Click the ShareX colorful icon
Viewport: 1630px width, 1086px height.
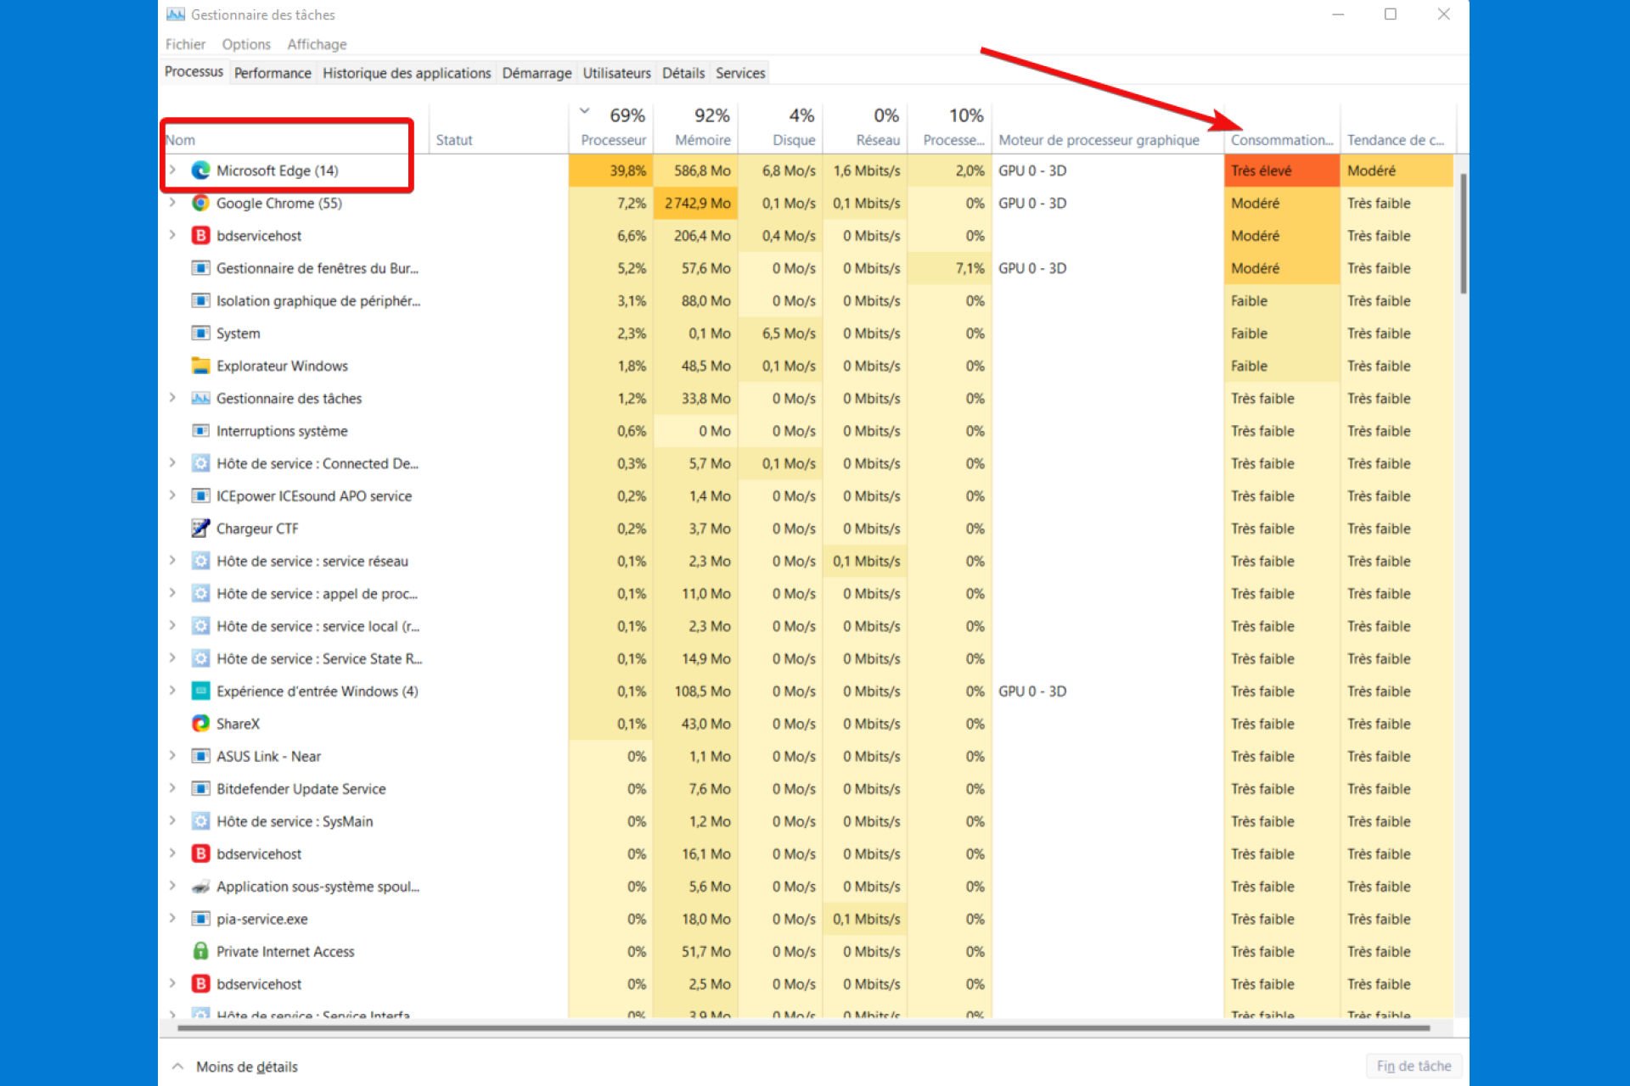coord(200,724)
